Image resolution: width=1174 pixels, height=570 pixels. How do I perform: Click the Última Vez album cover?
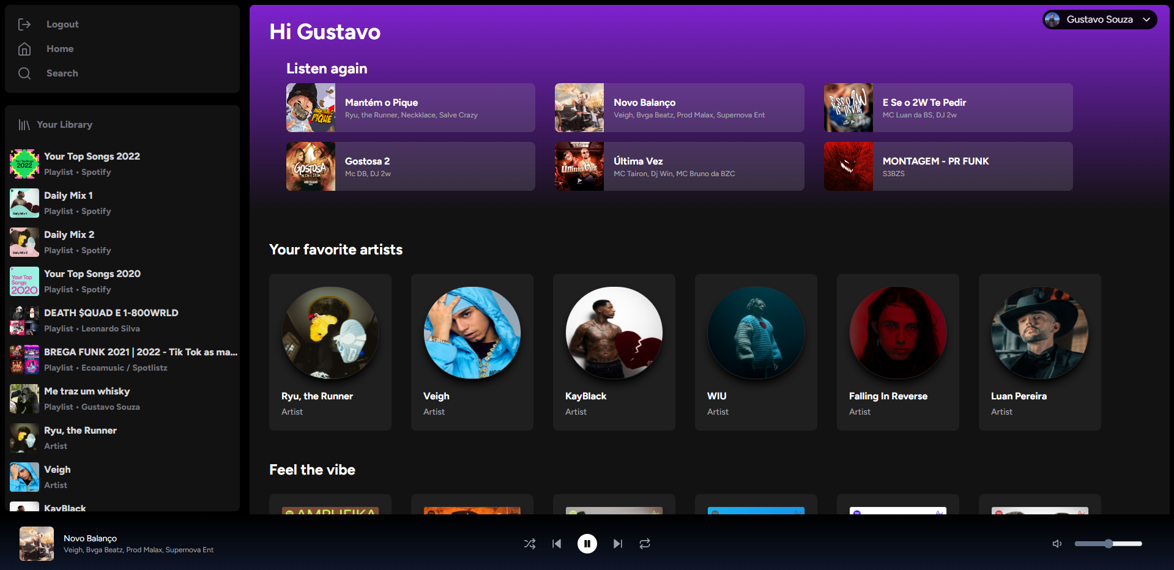pyautogui.click(x=579, y=166)
